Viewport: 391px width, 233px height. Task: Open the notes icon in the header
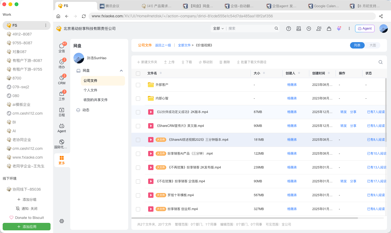299,29
